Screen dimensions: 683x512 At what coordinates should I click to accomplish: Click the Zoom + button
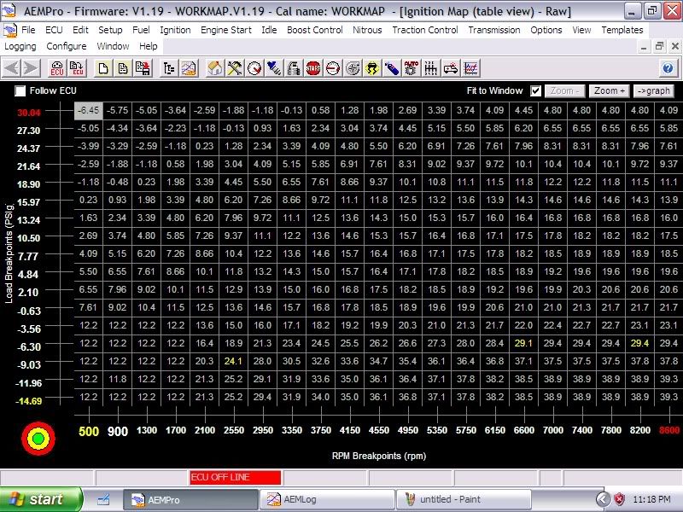click(x=610, y=90)
